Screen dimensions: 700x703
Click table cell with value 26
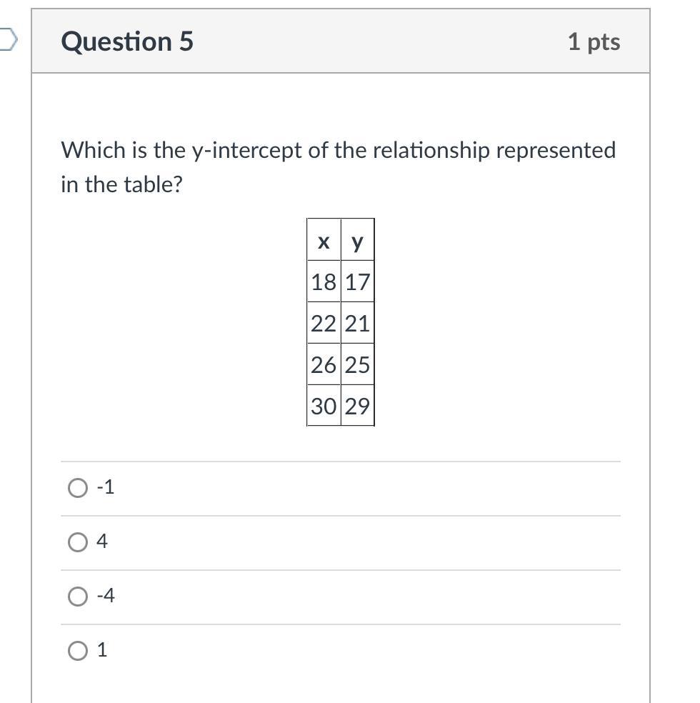[x=324, y=365]
